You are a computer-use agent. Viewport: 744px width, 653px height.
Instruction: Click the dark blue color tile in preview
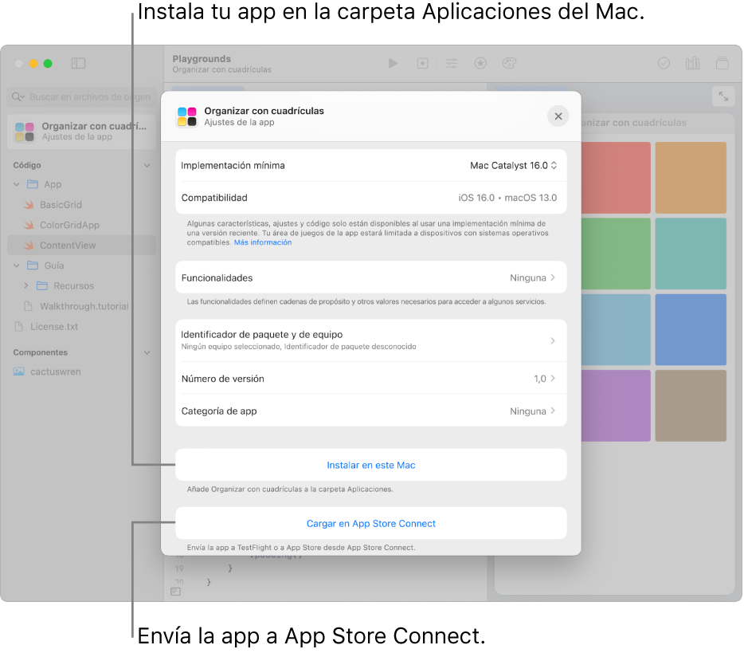(691, 329)
